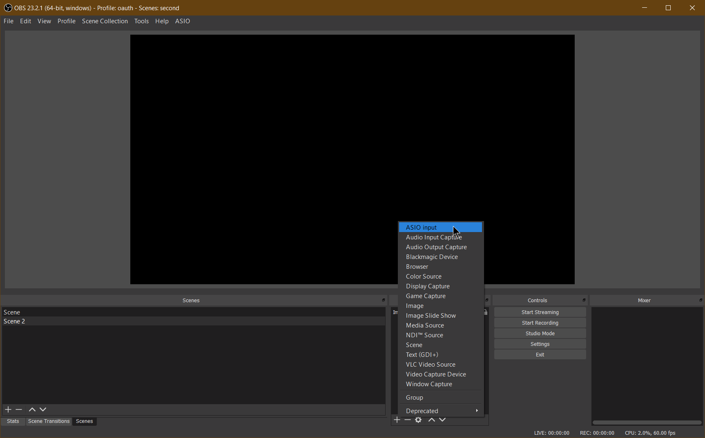Open the Profile menu
Viewport: 705px width, 438px height.
point(67,21)
